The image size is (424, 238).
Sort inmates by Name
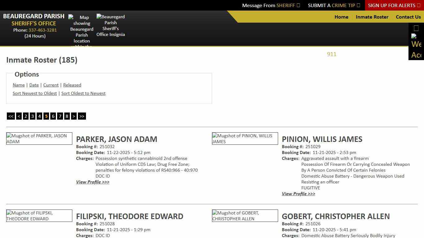tap(18, 85)
